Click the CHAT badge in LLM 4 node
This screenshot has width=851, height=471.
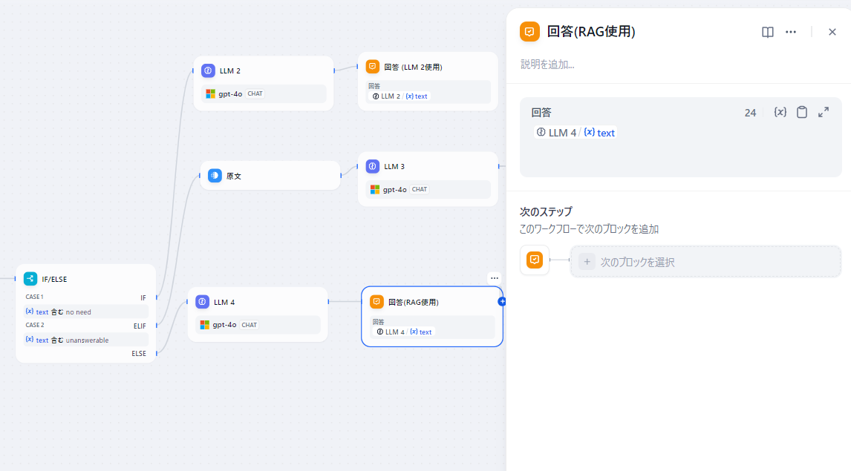pos(249,325)
